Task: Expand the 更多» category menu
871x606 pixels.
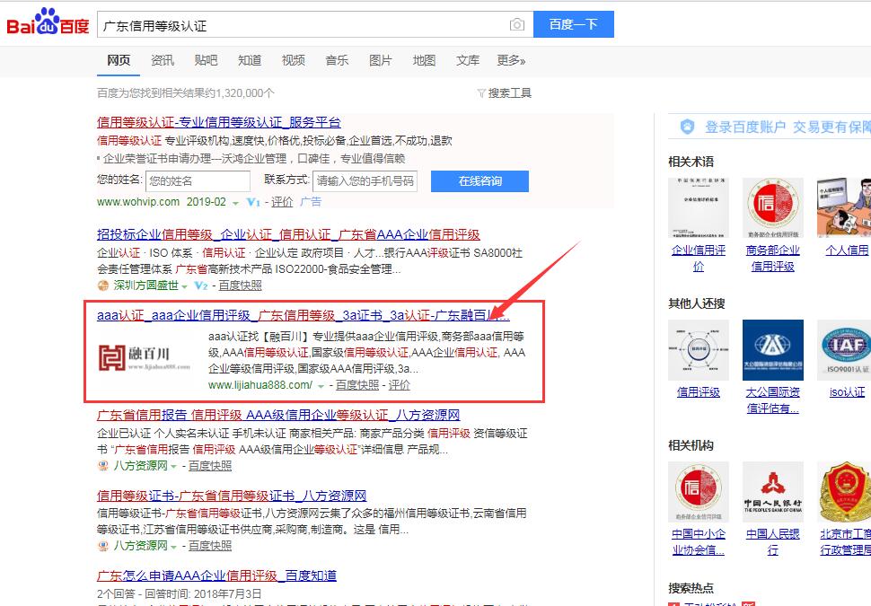Action: [x=511, y=60]
